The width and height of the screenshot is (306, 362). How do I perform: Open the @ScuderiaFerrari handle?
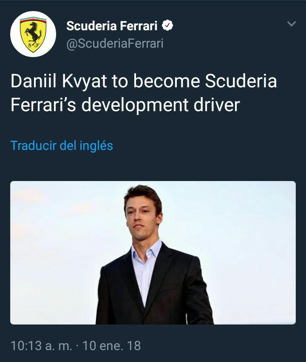click(x=115, y=43)
